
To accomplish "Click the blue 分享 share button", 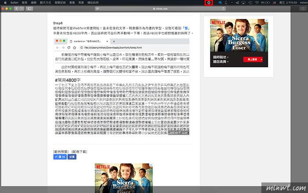I will pyautogui.click(x=72, y=157).
